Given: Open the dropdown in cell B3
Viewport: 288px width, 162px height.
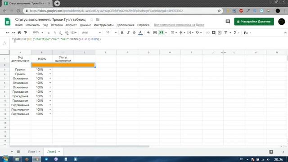Looking at the screenshot, I should (x=50, y=70).
